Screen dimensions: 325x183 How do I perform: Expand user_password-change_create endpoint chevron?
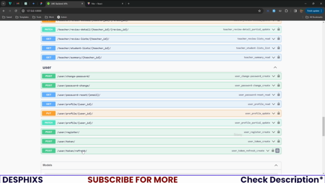coord(273,85)
